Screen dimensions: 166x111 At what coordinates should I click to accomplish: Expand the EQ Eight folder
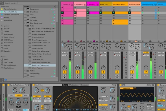point(25,17)
